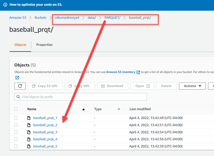Open the baseball_prqt_2 object
This screenshot has width=214, height=156.
(x=45, y=125)
